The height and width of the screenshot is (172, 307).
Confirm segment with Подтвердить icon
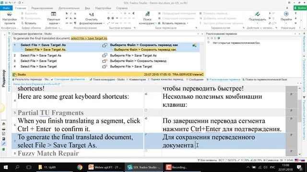[x=257, y=14]
